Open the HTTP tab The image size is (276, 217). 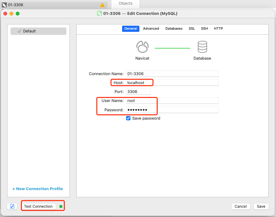(219, 28)
